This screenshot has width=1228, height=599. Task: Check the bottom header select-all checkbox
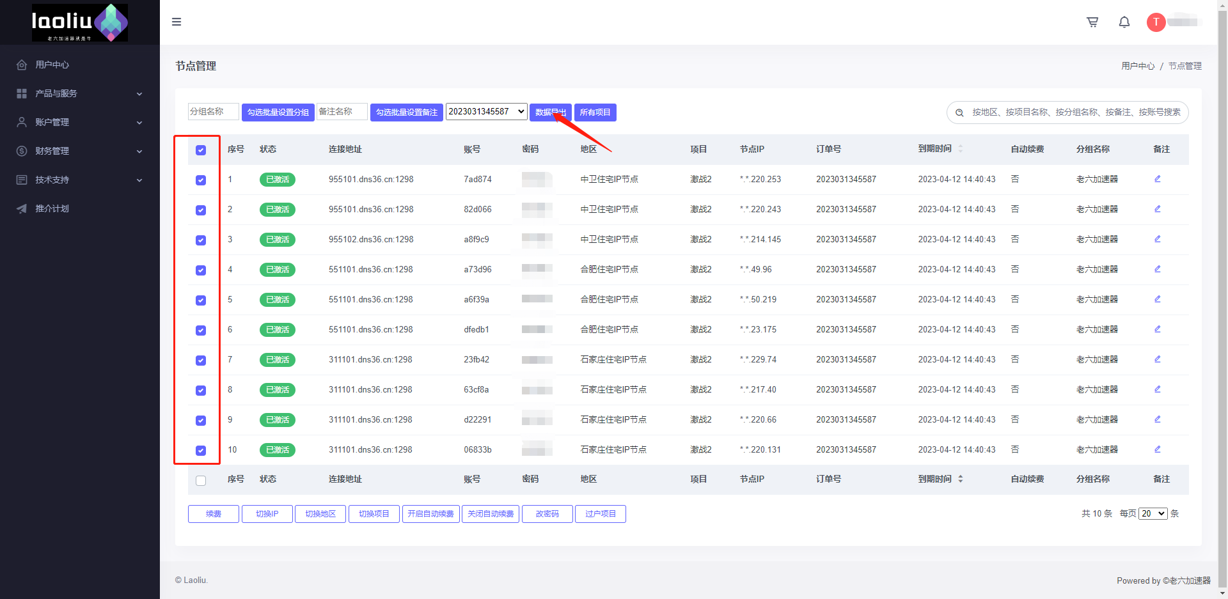[201, 481]
